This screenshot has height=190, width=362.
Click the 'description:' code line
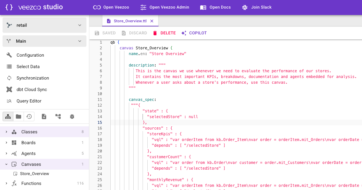[147, 65]
